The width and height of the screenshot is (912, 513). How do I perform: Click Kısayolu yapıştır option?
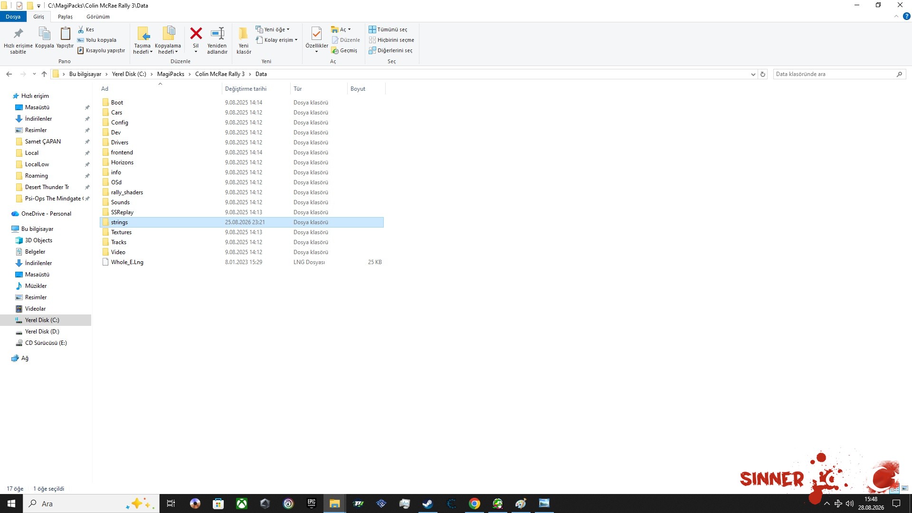tap(101, 50)
